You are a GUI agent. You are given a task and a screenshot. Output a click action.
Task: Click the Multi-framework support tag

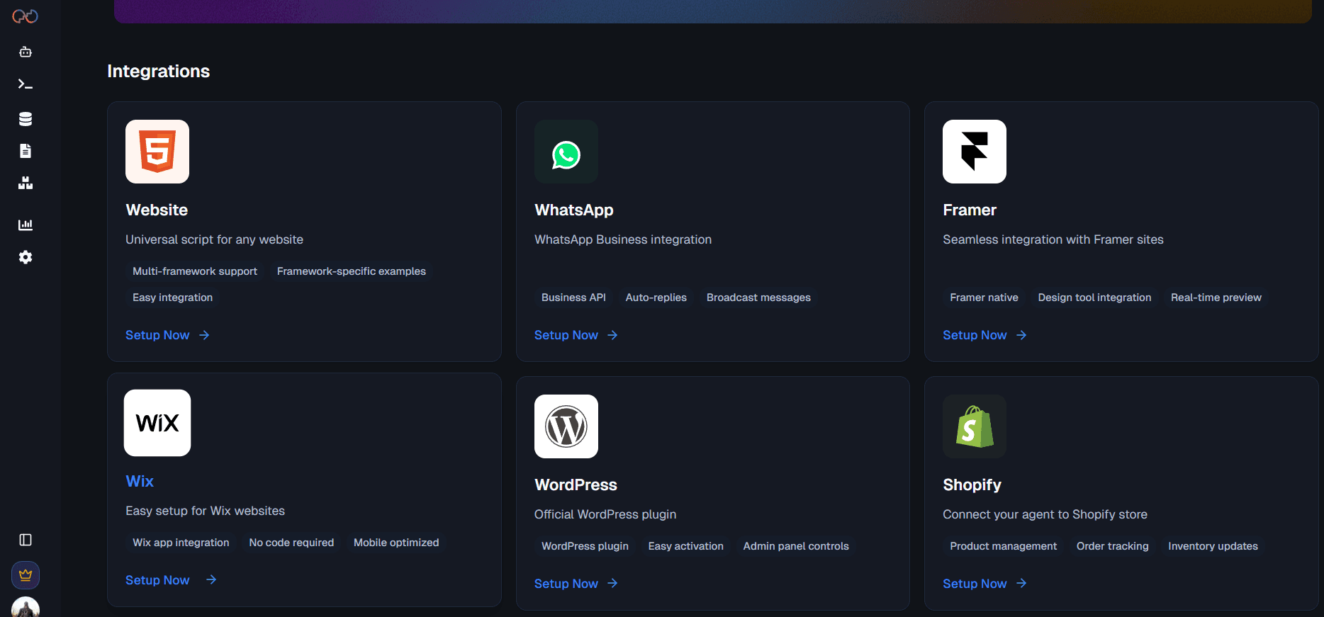click(x=195, y=271)
